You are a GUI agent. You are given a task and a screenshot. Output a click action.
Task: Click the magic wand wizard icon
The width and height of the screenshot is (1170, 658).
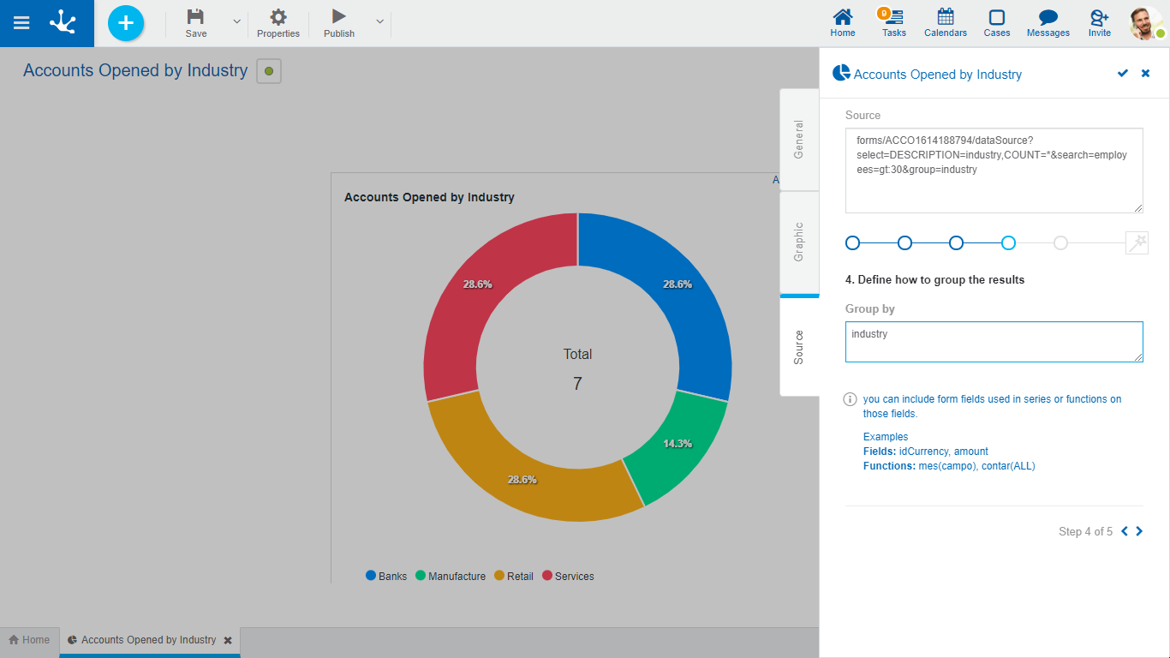click(x=1137, y=243)
